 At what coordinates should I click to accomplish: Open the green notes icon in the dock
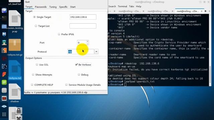pos(4,82)
